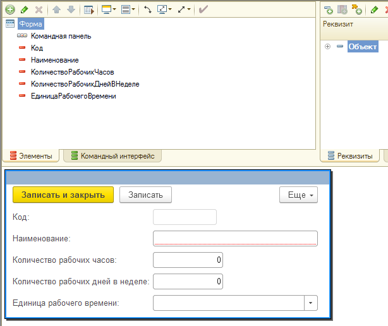Screen dimensions: 388x326
Task: Click the check mark icon in toolbar
Action: click(x=203, y=9)
